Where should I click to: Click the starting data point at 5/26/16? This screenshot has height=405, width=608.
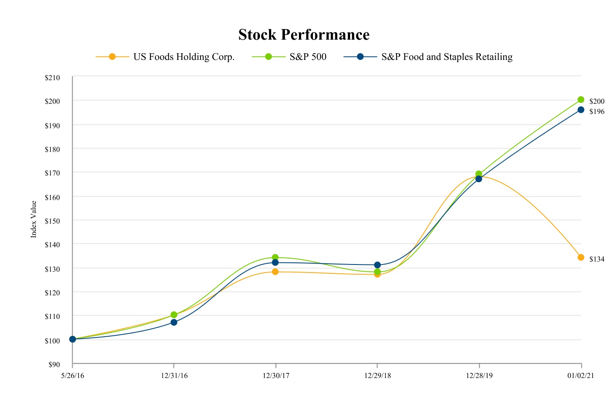(x=73, y=339)
